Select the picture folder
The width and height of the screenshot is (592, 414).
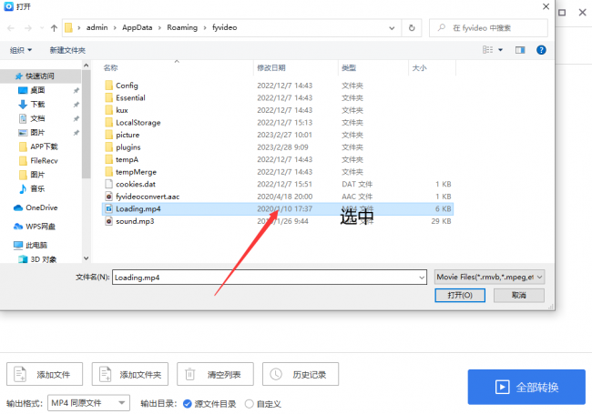(x=128, y=135)
